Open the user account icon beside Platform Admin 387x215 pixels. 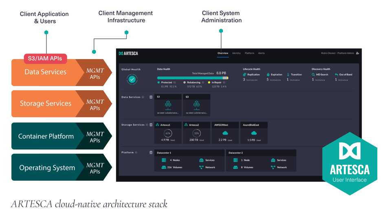click(357, 53)
